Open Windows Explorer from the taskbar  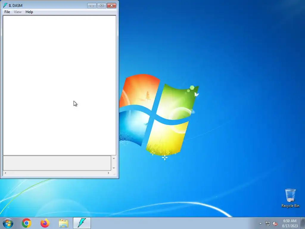63,223
